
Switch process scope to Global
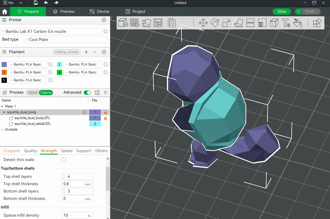[x=33, y=93]
